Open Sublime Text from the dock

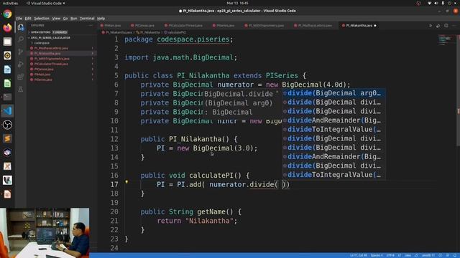(x=7, y=138)
